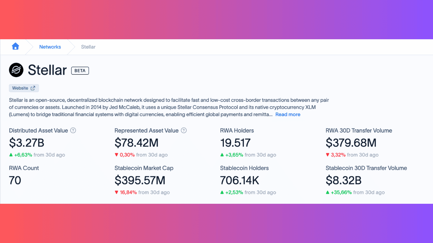433x243 pixels.
Task: Click the +3,65% change indicator
Action: point(232,155)
